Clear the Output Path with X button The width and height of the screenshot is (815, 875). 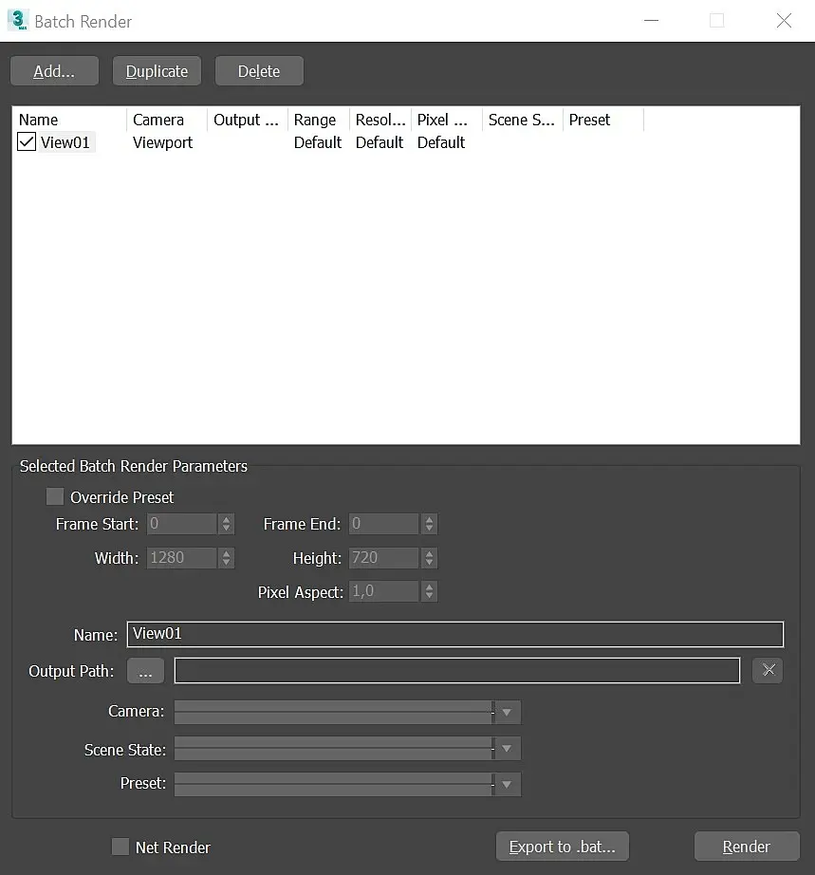[x=768, y=670]
